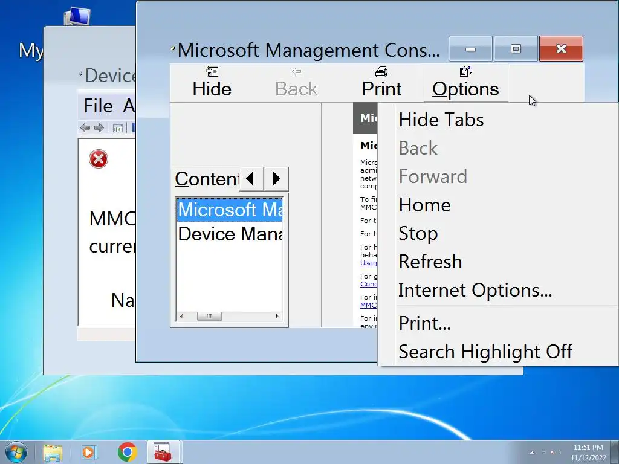Open the MMC link in help text

coord(368,305)
